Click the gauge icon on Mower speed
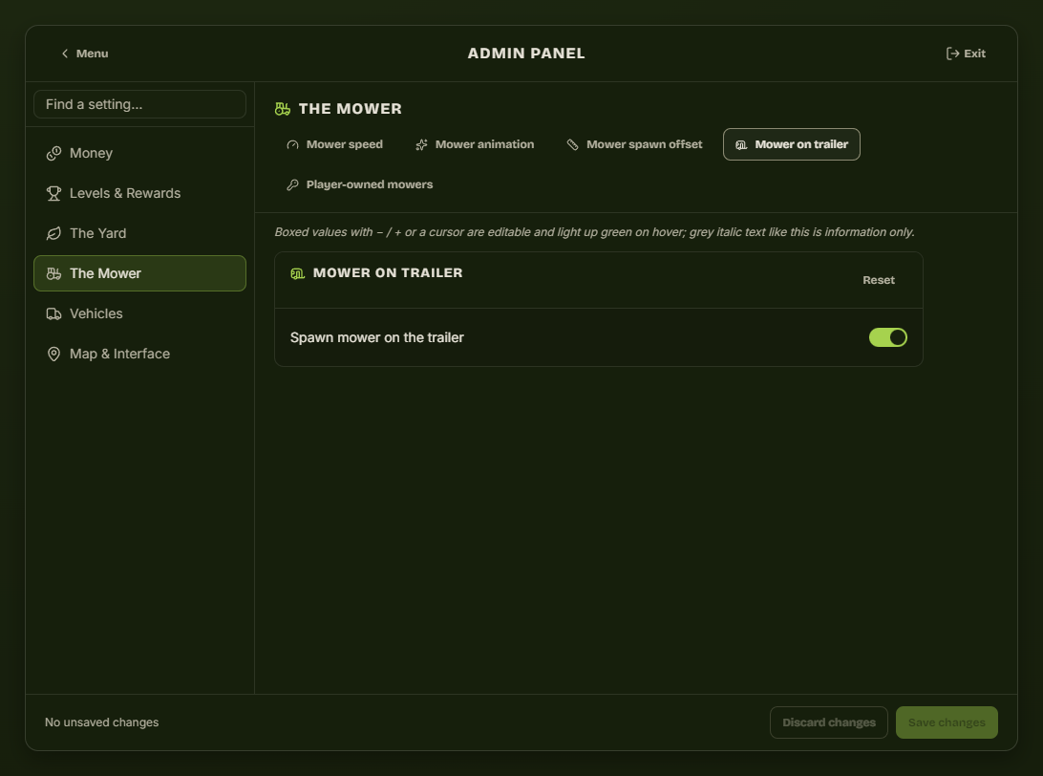Viewport: 1043px width, 776px height. click(292, 145)
